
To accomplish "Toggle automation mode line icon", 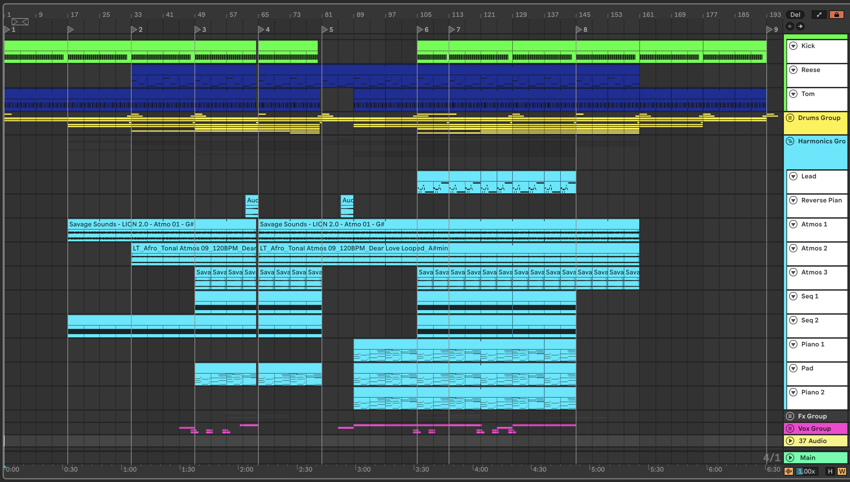I will [x=819, y=15].
